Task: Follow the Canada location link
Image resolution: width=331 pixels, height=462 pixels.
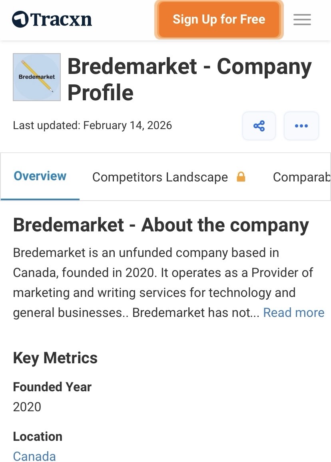Action: [x=34, y=456]
